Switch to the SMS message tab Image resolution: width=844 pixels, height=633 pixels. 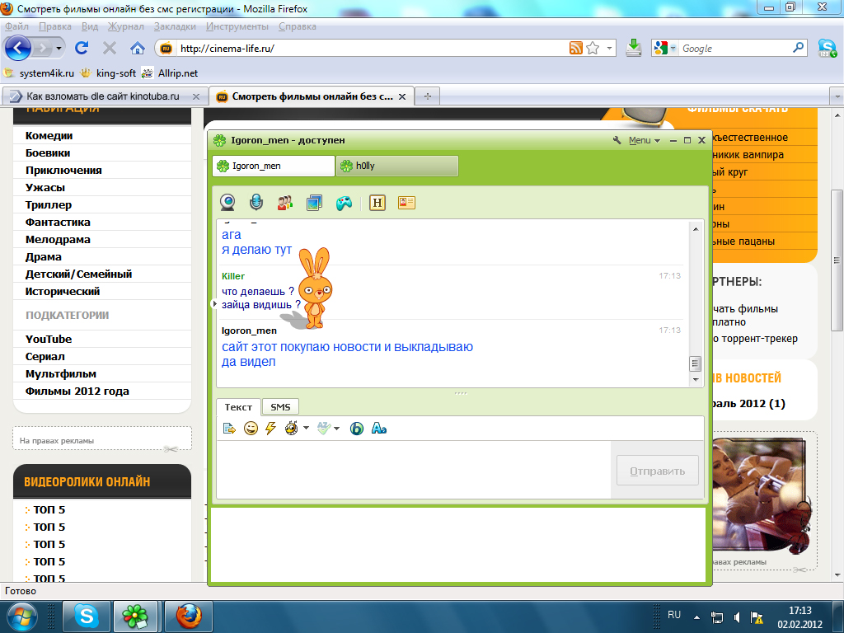pos(280,407)
